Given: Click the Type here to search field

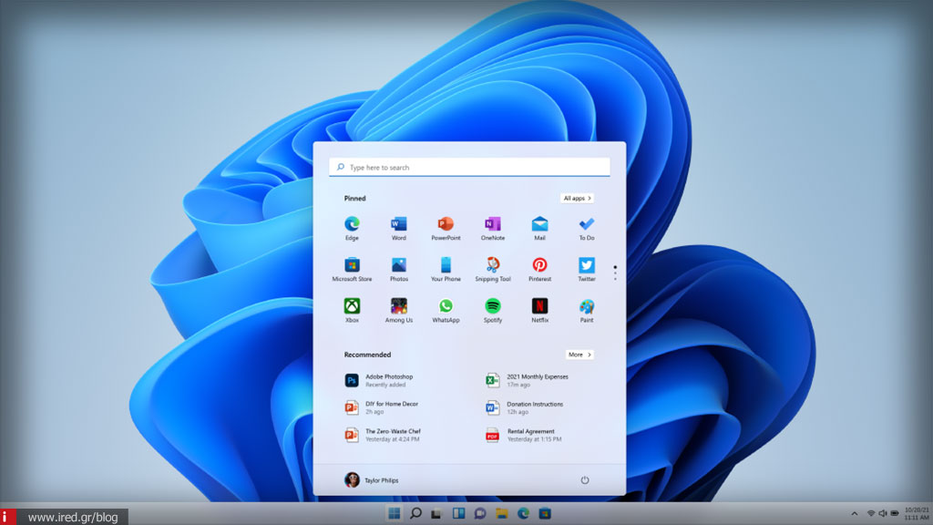Looking at the screenshot, I should (468, 167).
